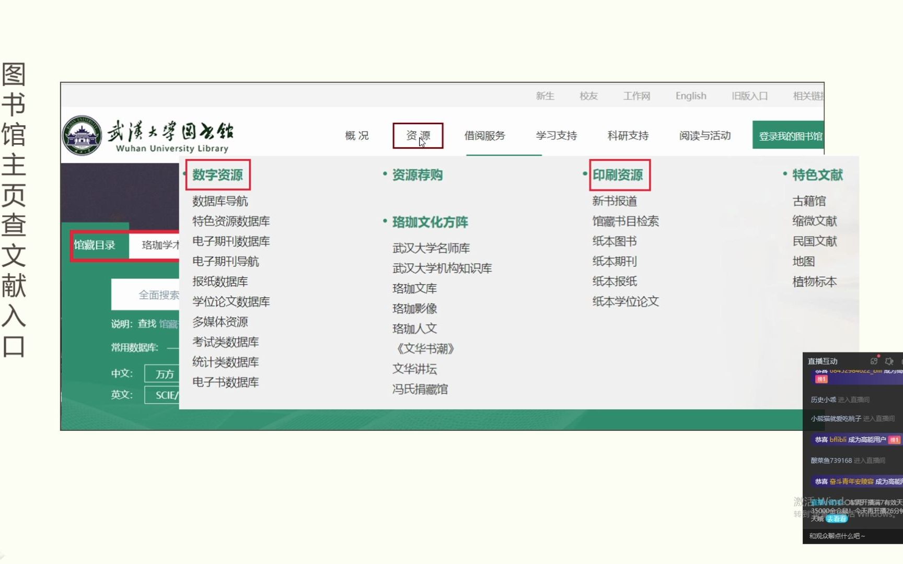903x564 pixels.
Task: Open 古籍馆 link
Action: 809,201
